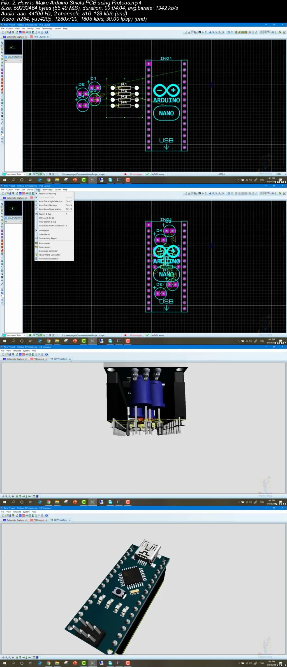Close 3D Visualizer tab in third frame

70,359
